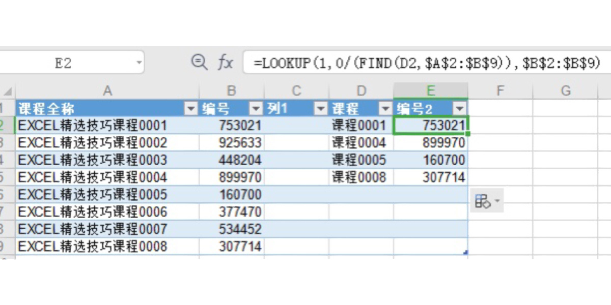
Task: Select cell EXCEL精选技巧课程0005
Action: click(x=107, y=194)
